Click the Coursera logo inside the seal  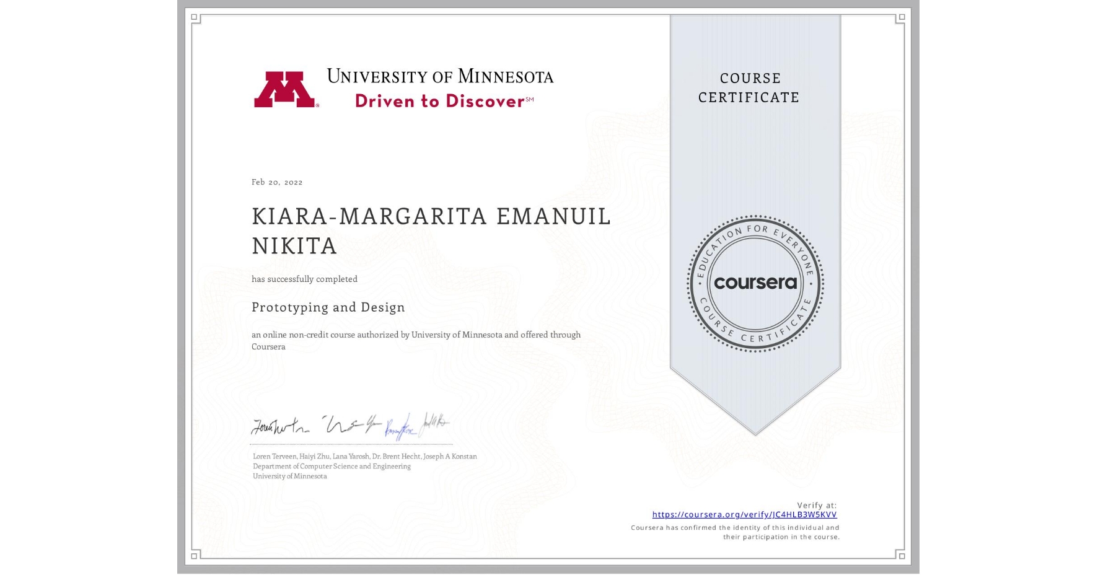(x=755, y=282)
